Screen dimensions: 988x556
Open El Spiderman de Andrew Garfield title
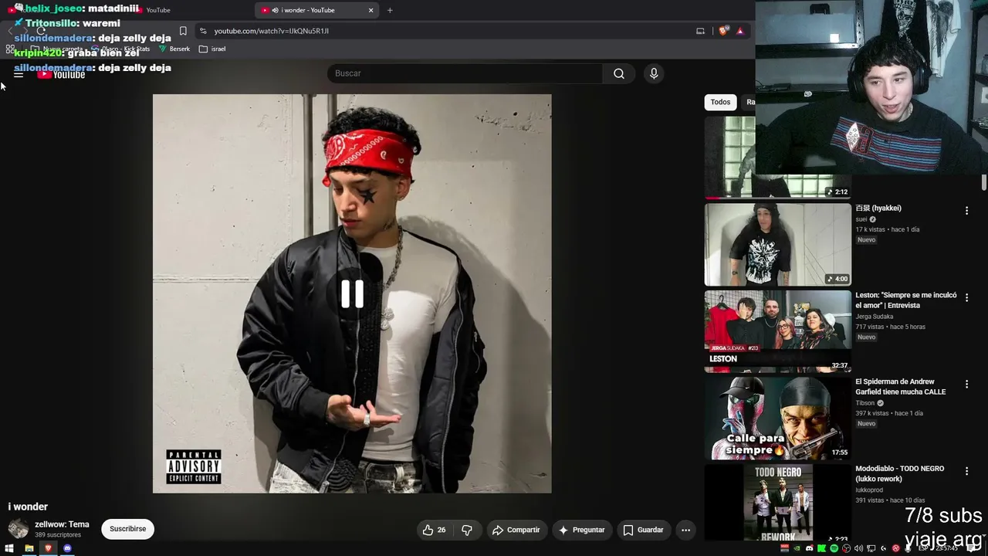click(900, 386)
